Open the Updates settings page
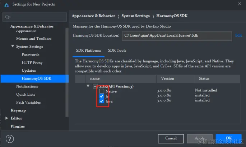The image size is (246, 147). 29,70
